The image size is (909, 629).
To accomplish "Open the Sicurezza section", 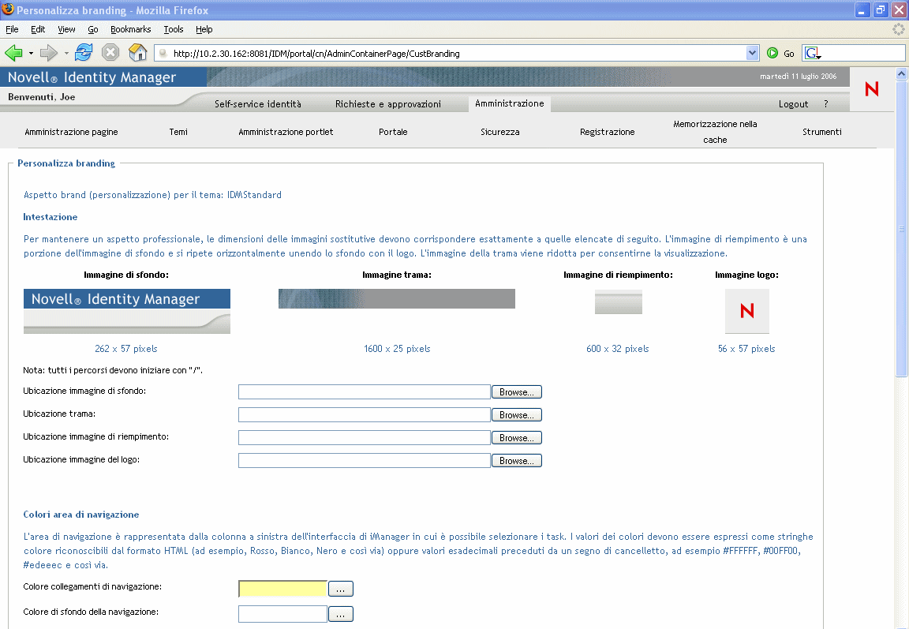I will pyautogui.click(x=499, y=132).
